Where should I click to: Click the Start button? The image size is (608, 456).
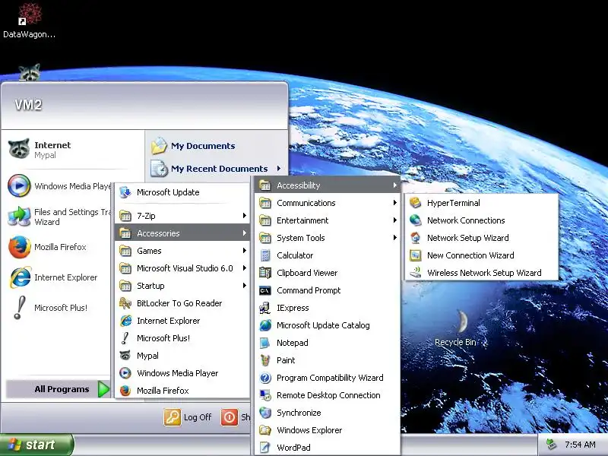pyautogui.click(x=36, y=445)
